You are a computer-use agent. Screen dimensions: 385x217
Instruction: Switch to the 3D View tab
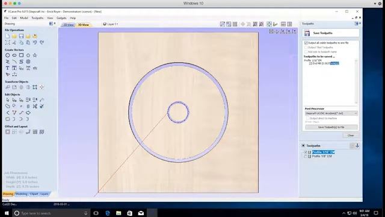pos(83,25)
